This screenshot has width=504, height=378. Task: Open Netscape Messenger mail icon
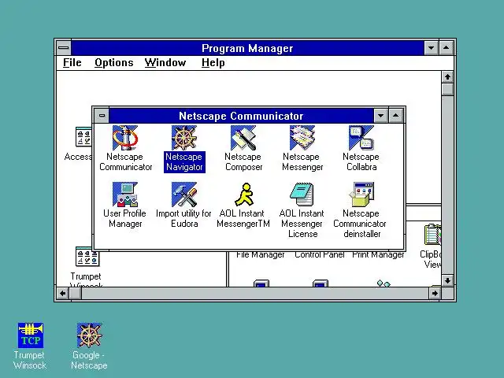[302, 138]
